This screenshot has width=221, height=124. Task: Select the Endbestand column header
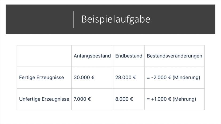[129, 56]
